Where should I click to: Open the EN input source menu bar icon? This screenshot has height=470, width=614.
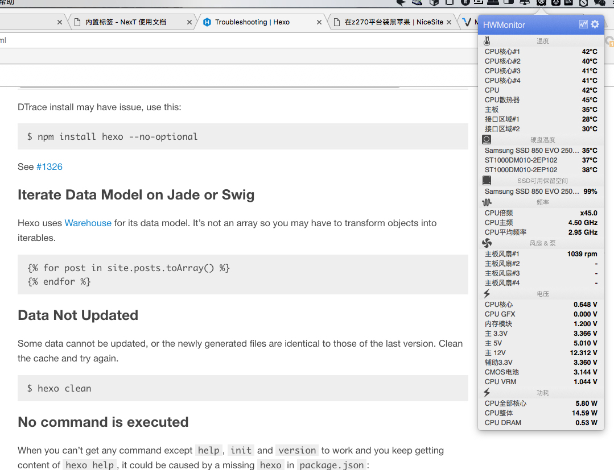point(568,2)
